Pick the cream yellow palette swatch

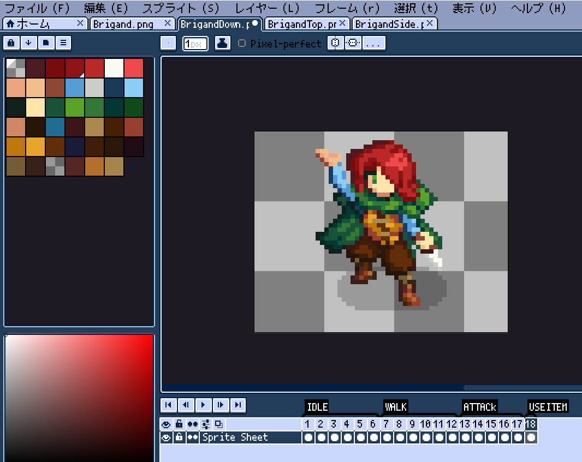[35, 107]
